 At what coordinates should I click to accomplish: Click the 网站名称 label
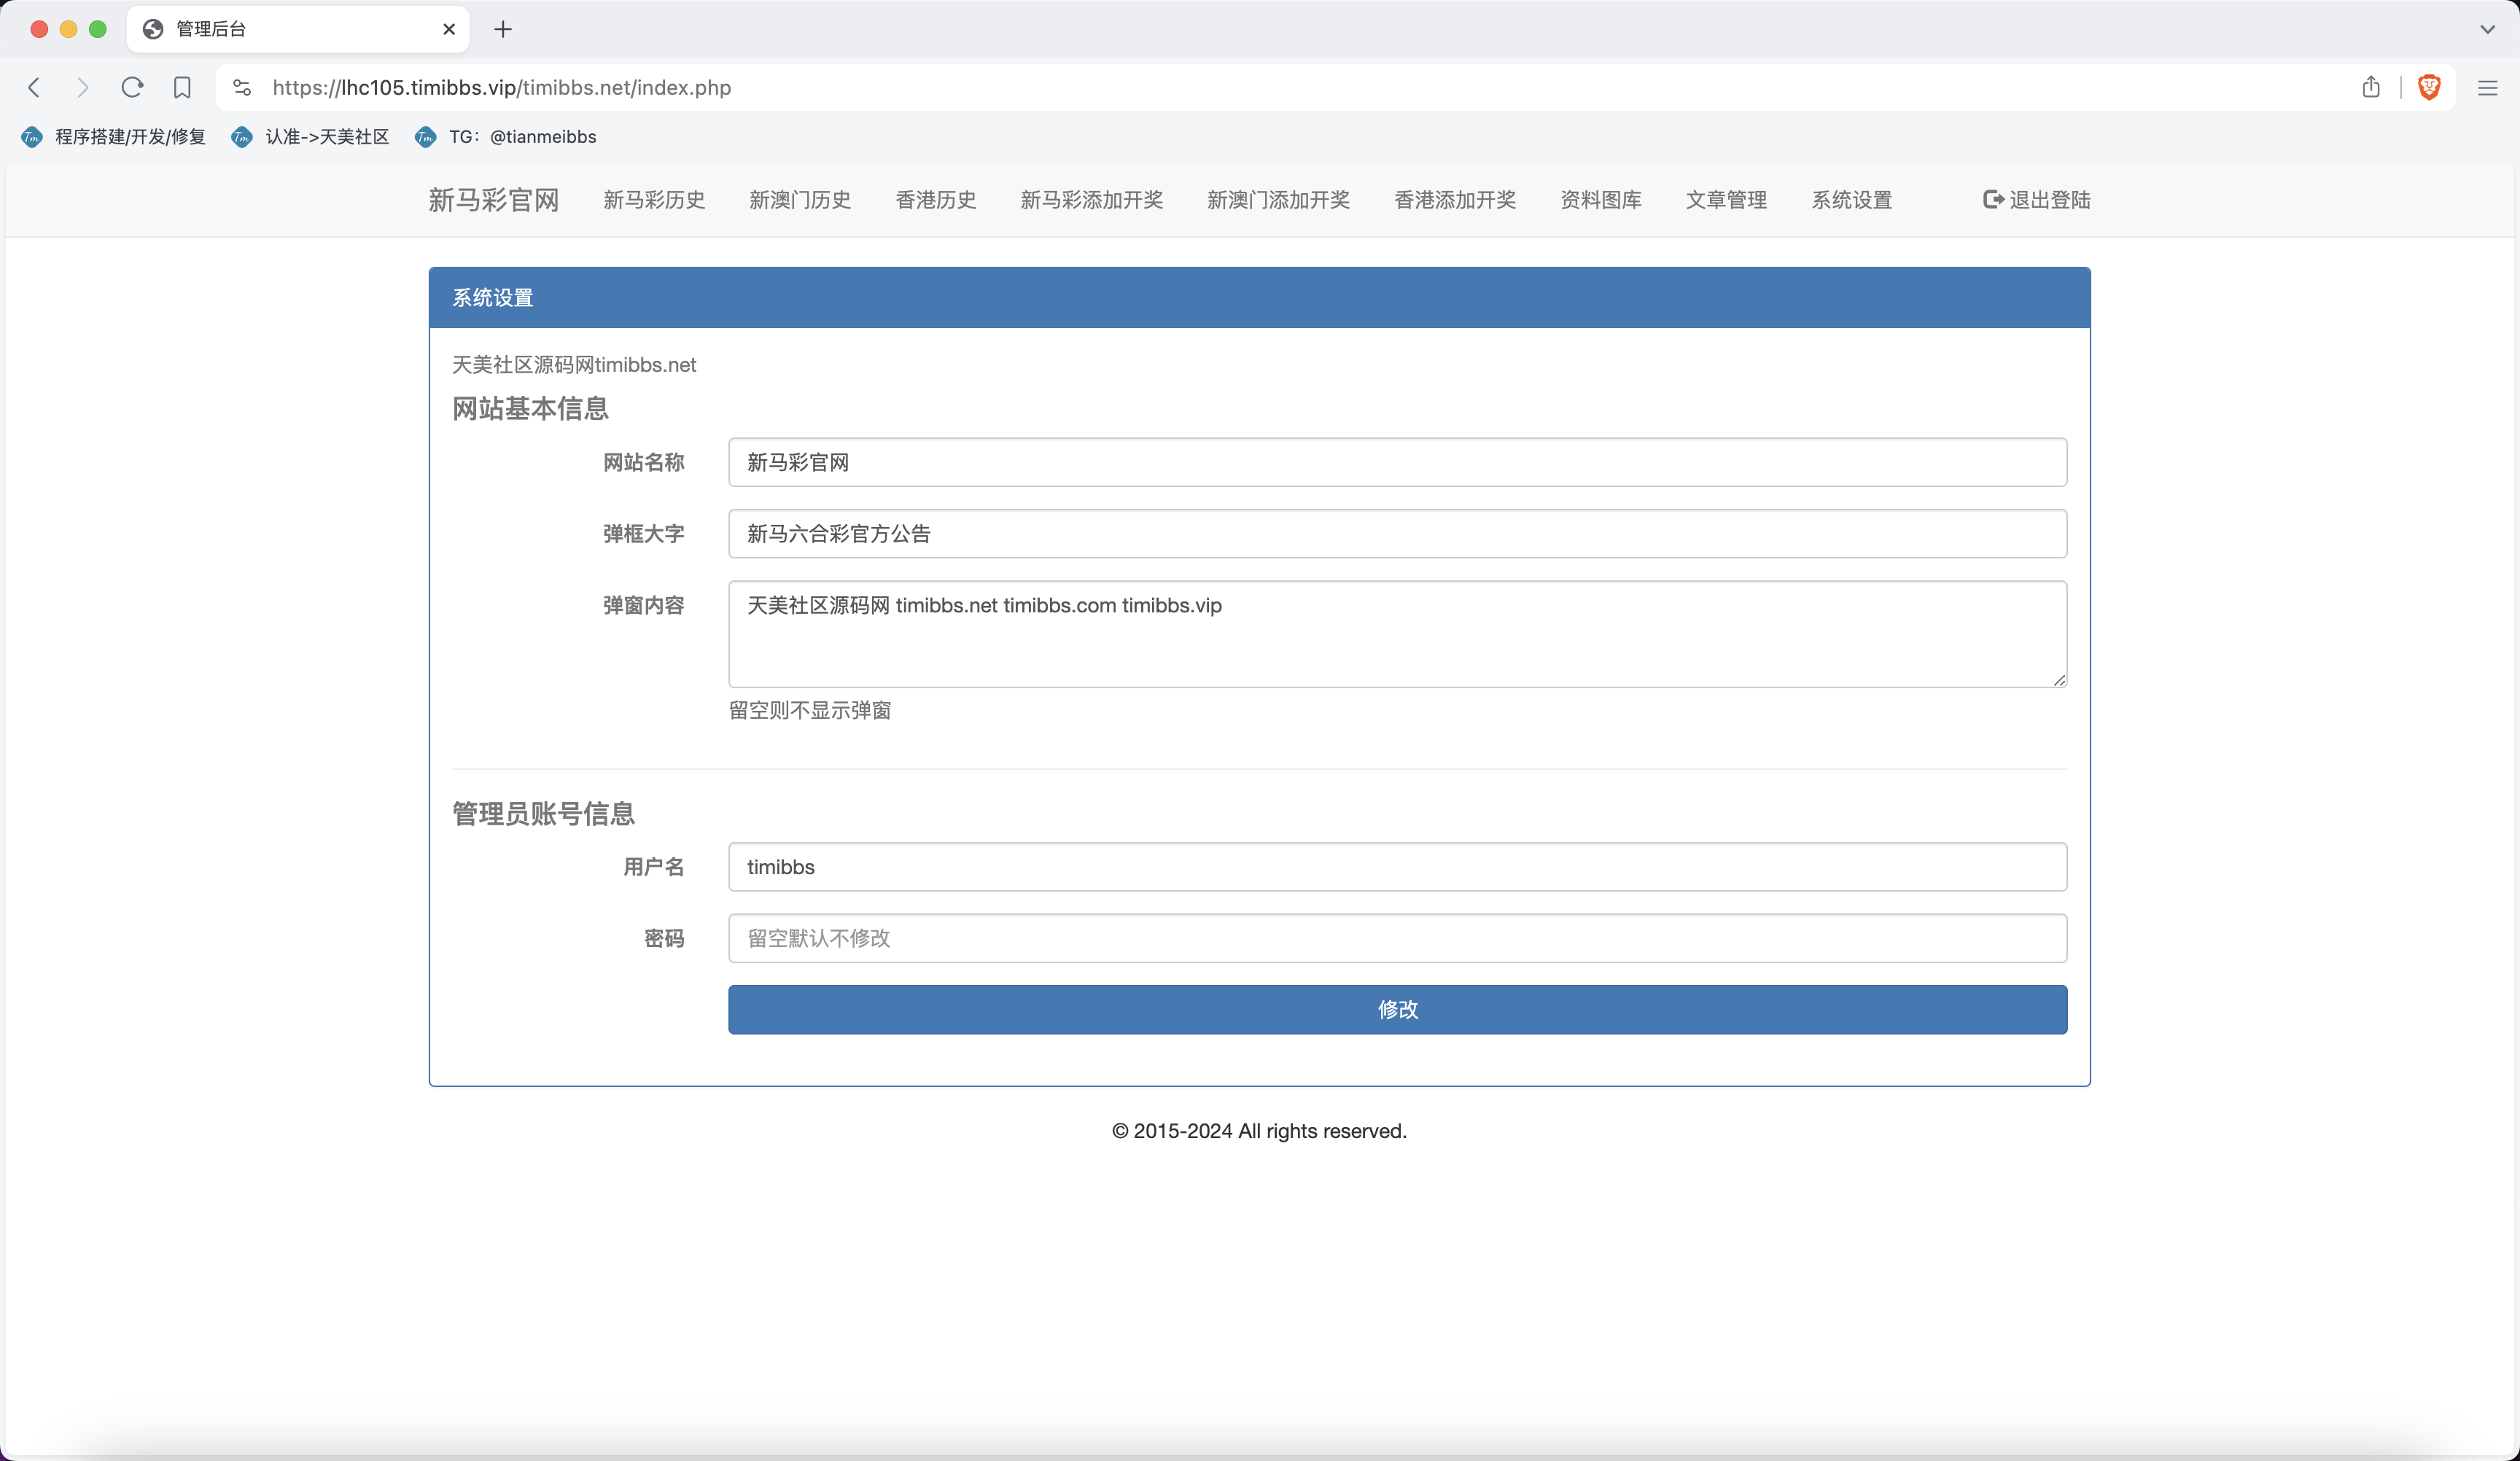pos(643,462)
